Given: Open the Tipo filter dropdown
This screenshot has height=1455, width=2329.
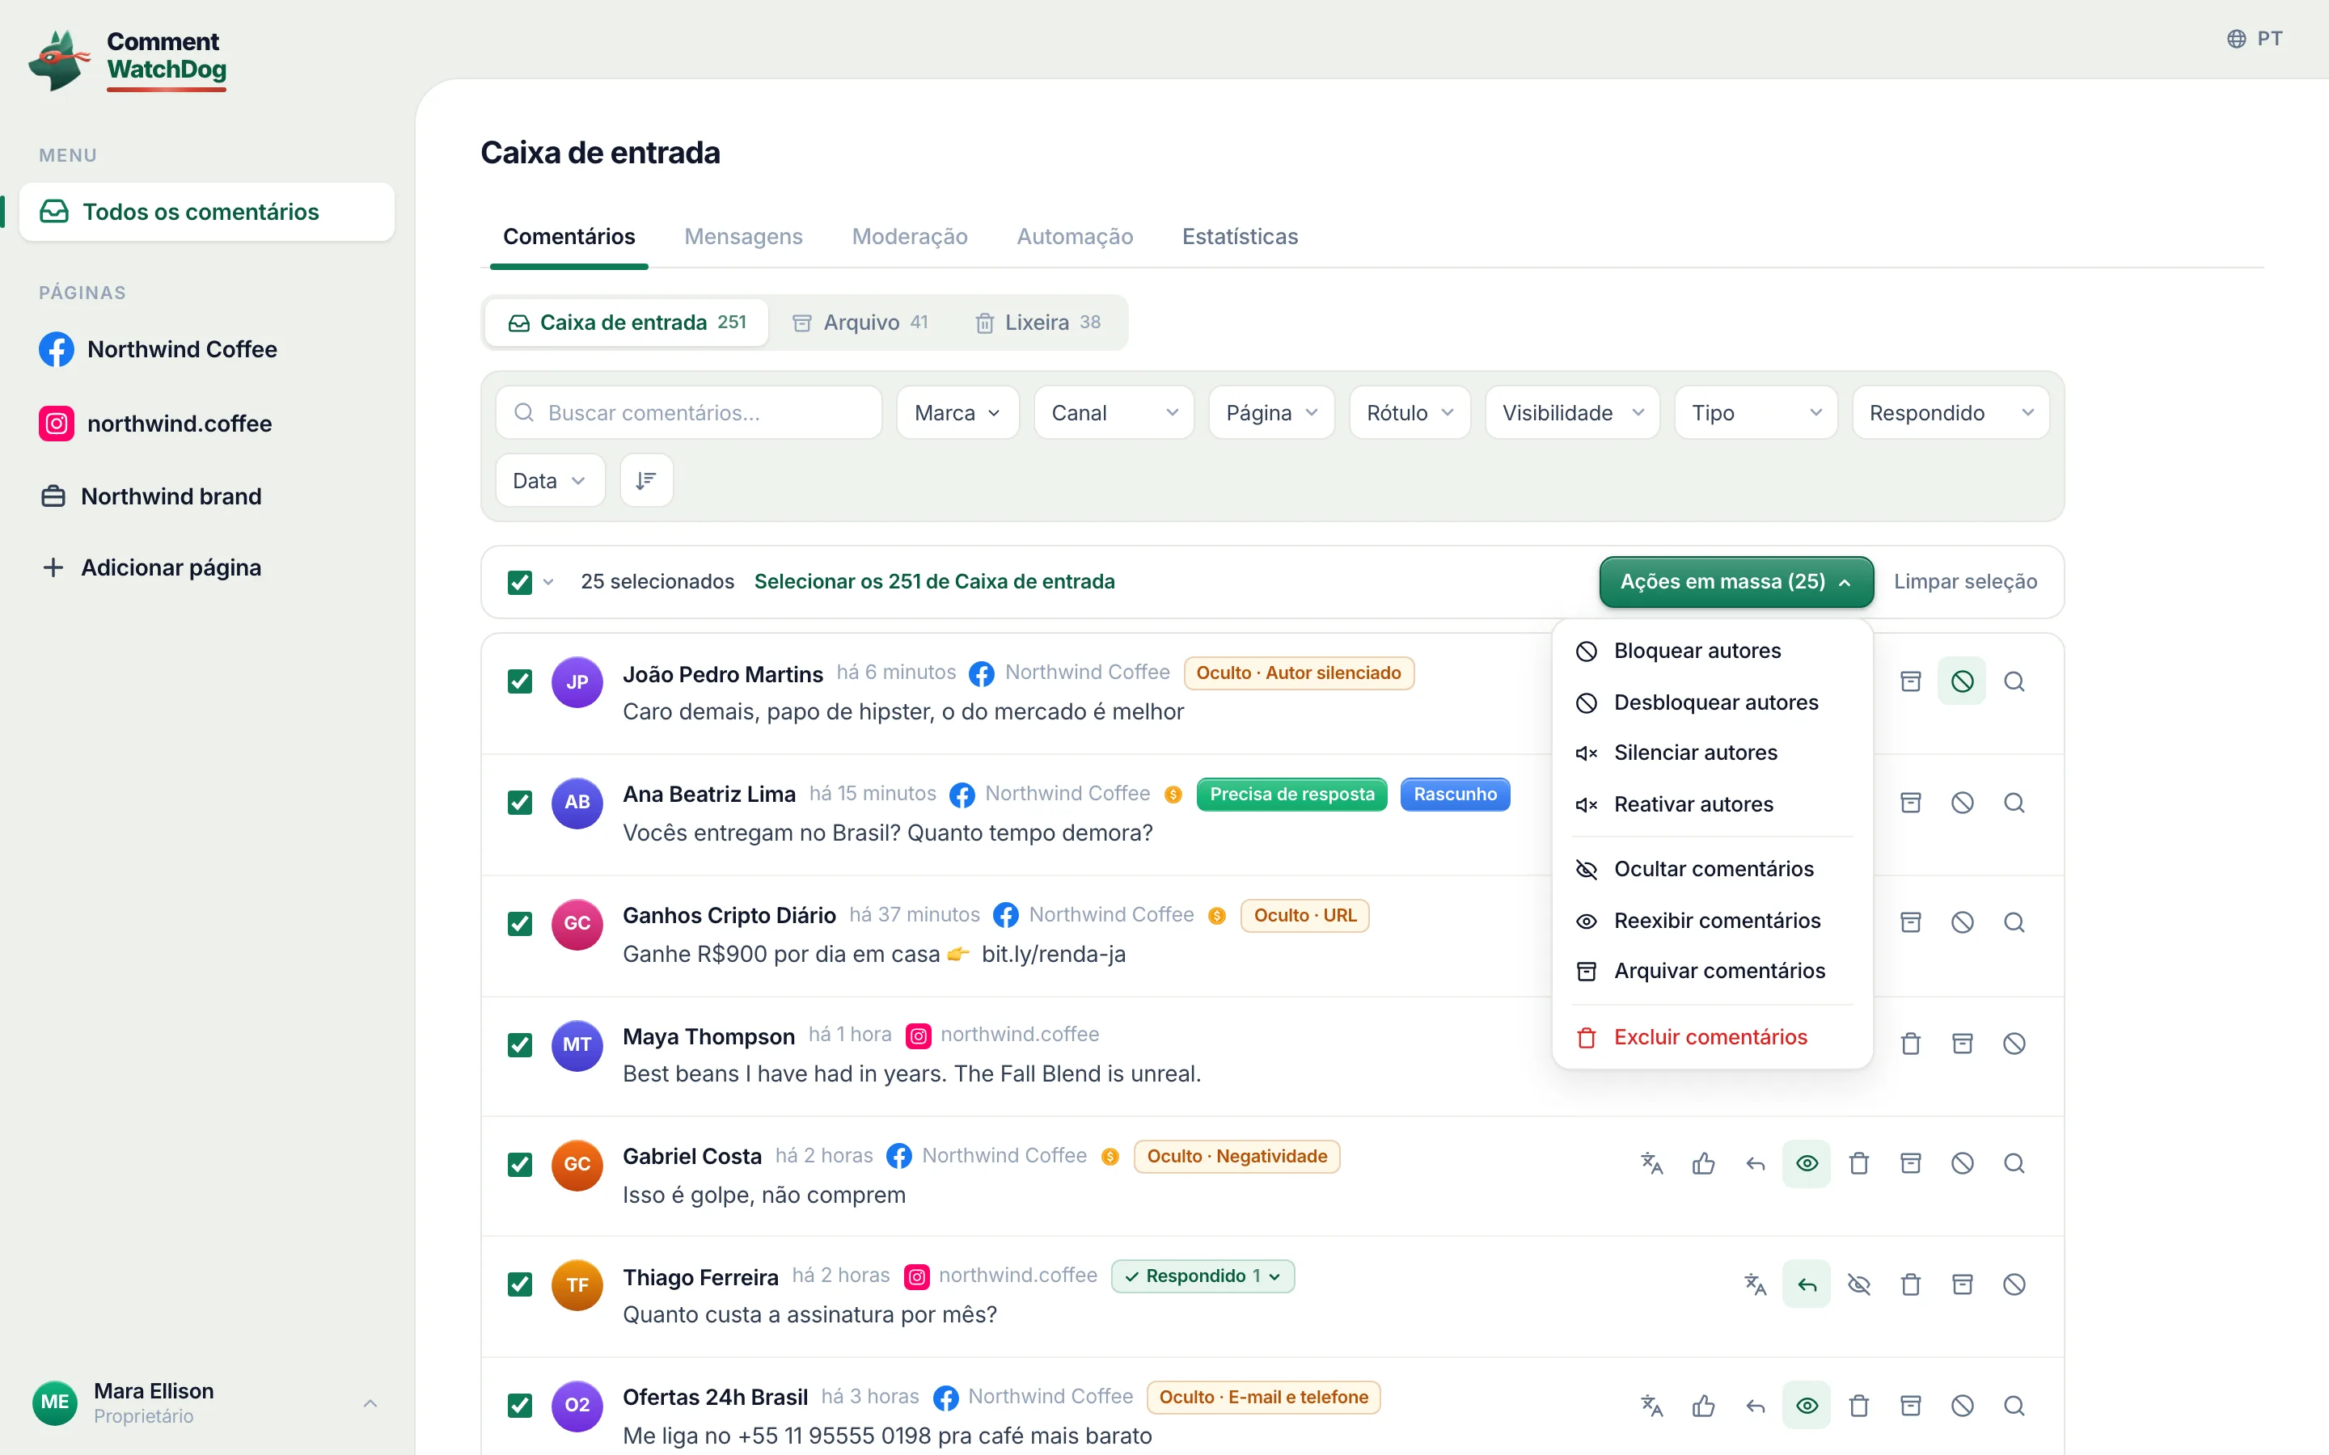Looking at the screenshot, I should pos(1756,413).
